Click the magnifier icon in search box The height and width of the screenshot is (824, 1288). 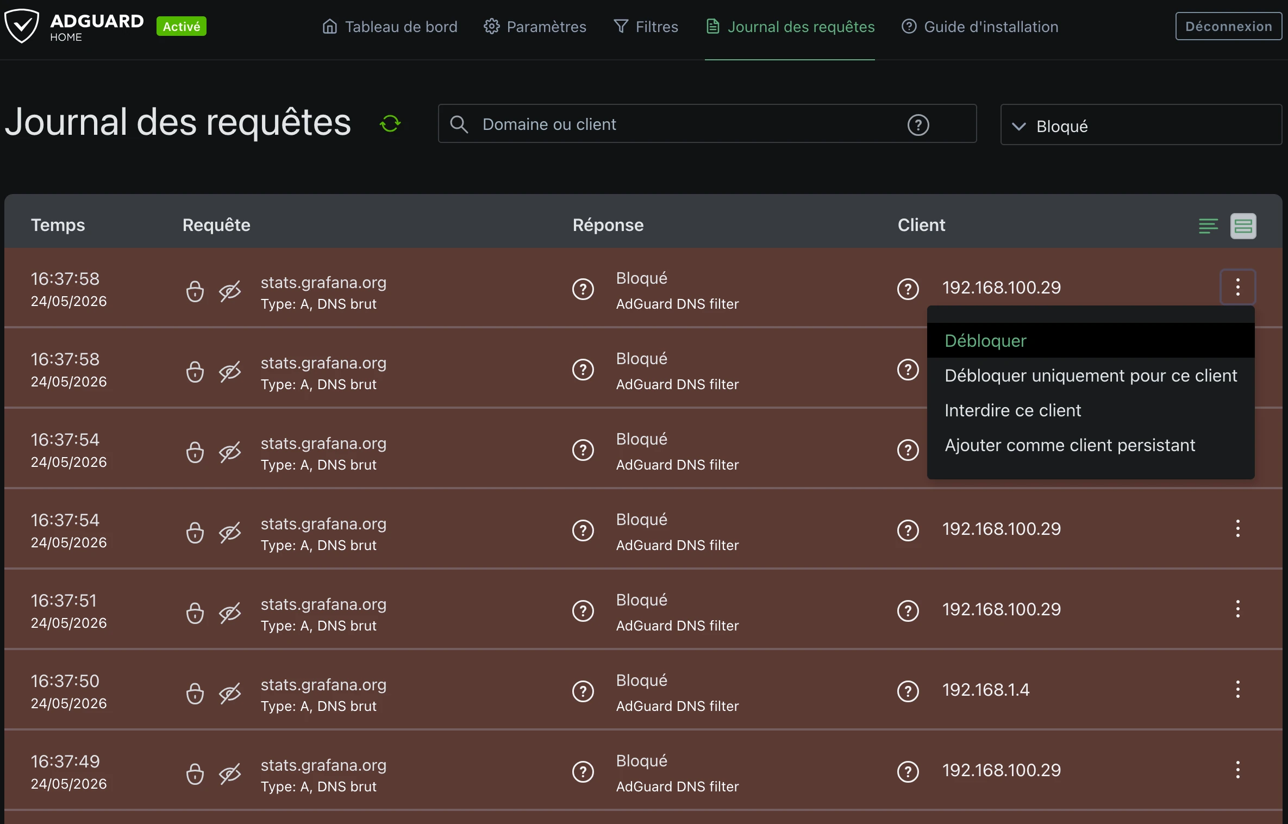pyautogui.click(x=459, y=124)
